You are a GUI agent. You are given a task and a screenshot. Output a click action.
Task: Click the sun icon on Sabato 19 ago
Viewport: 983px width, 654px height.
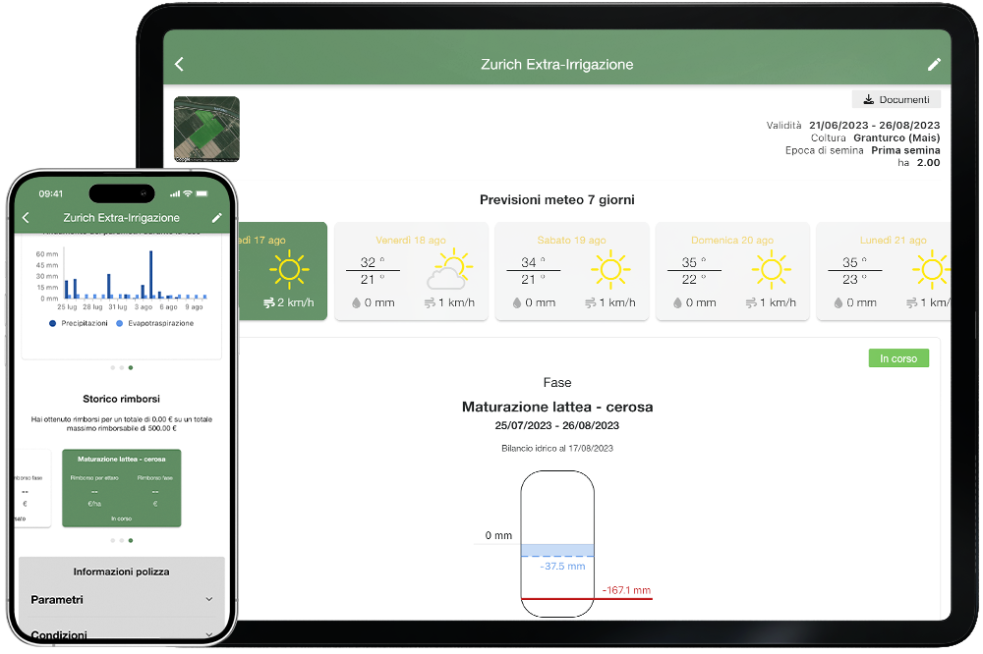click(x=610, y=269)
